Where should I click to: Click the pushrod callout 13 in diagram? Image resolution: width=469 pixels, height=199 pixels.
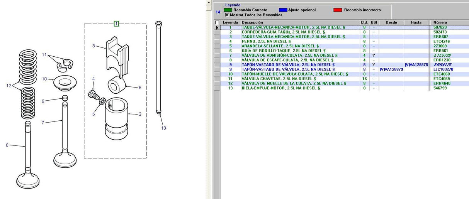(x=163, y=128)
